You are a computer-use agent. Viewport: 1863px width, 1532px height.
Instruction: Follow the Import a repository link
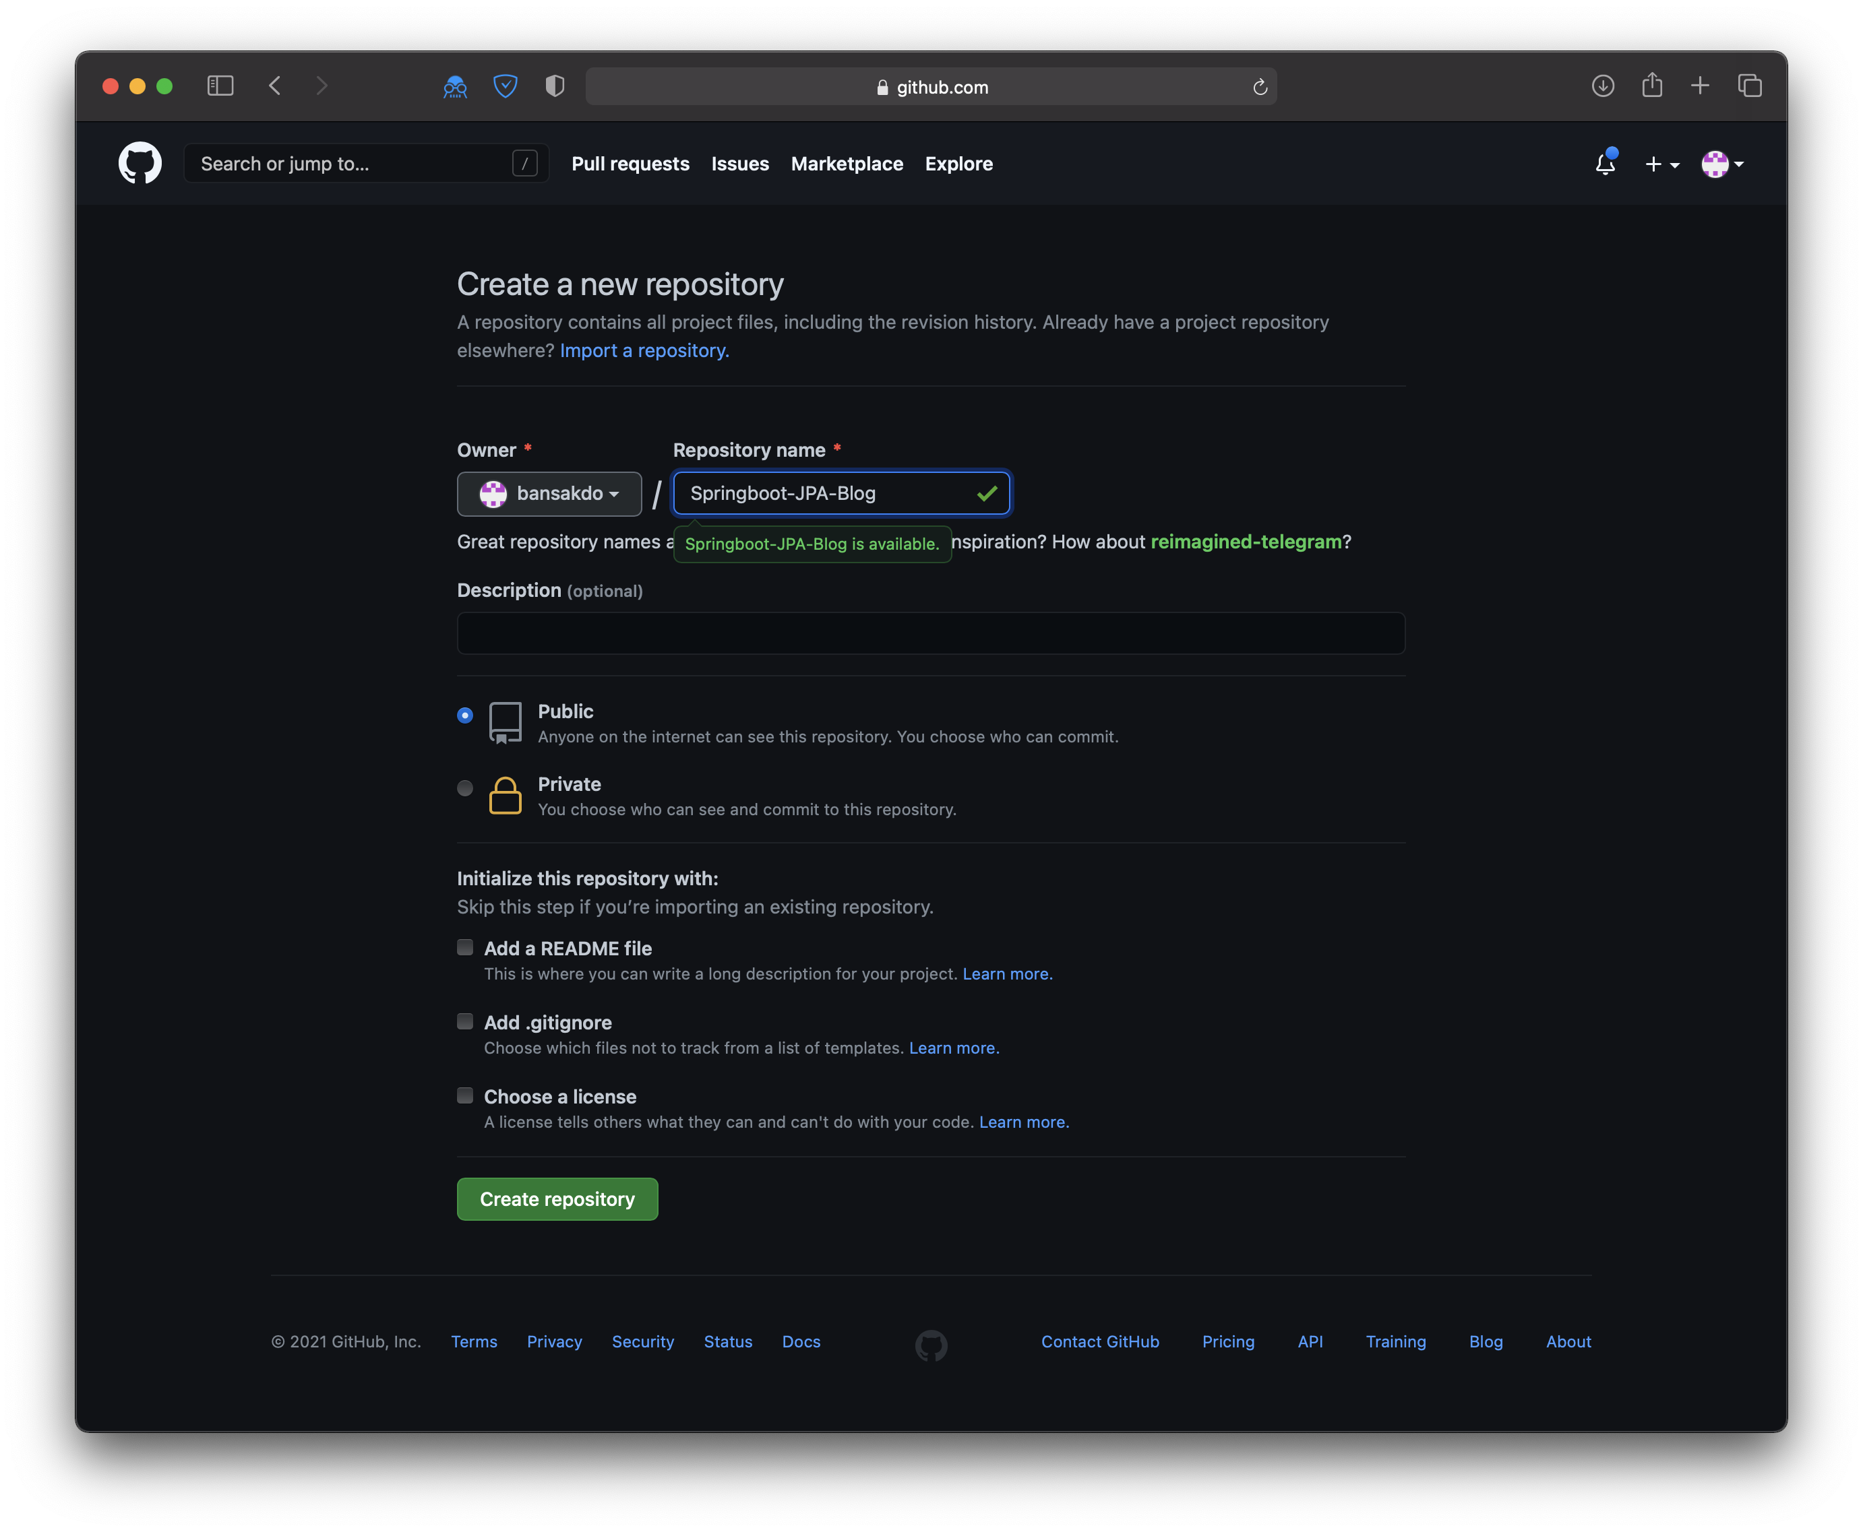[644, 350]
